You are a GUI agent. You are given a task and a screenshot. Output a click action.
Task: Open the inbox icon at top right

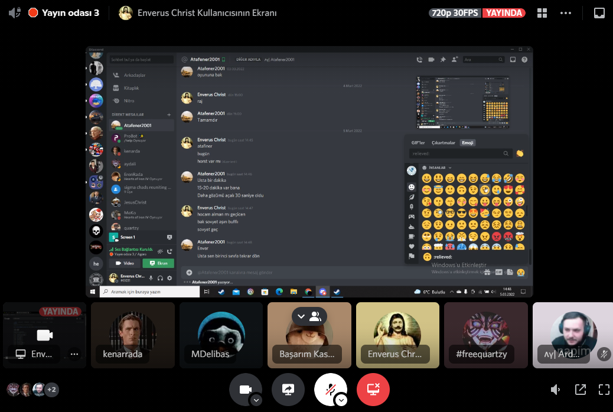point(599,13)
